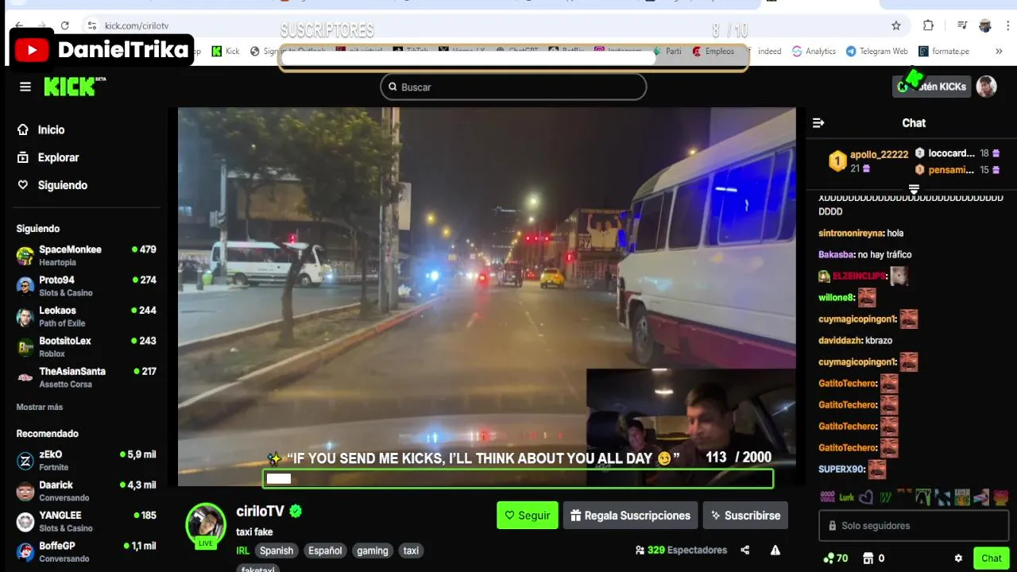Report the stream via warning icon
This screenshot has height=572, width=1017.
[775, 550]
